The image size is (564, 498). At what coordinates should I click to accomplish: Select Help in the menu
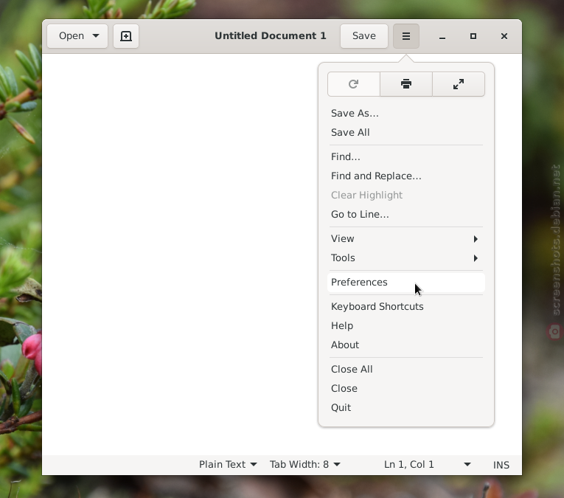(406, 326)
